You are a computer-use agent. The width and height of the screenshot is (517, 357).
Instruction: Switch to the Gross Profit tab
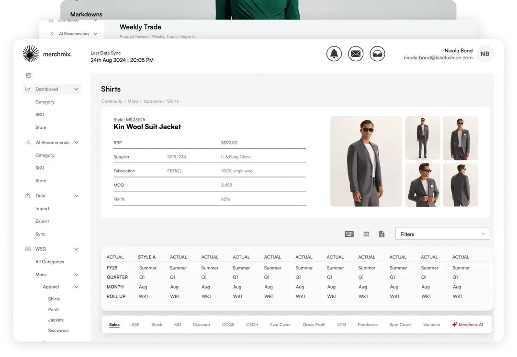tap(314, 324)
